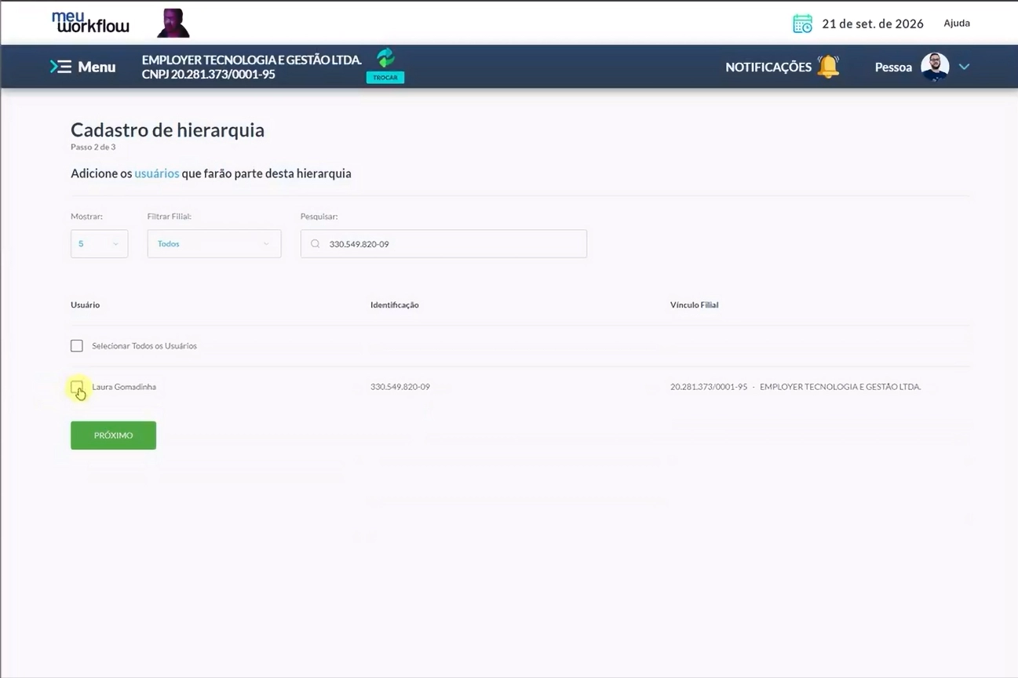This screenshot has width=1018, height=678.
Task: Click the Passo 2 de 3 text
Action: pyautogui.click(x=93, y=148)
